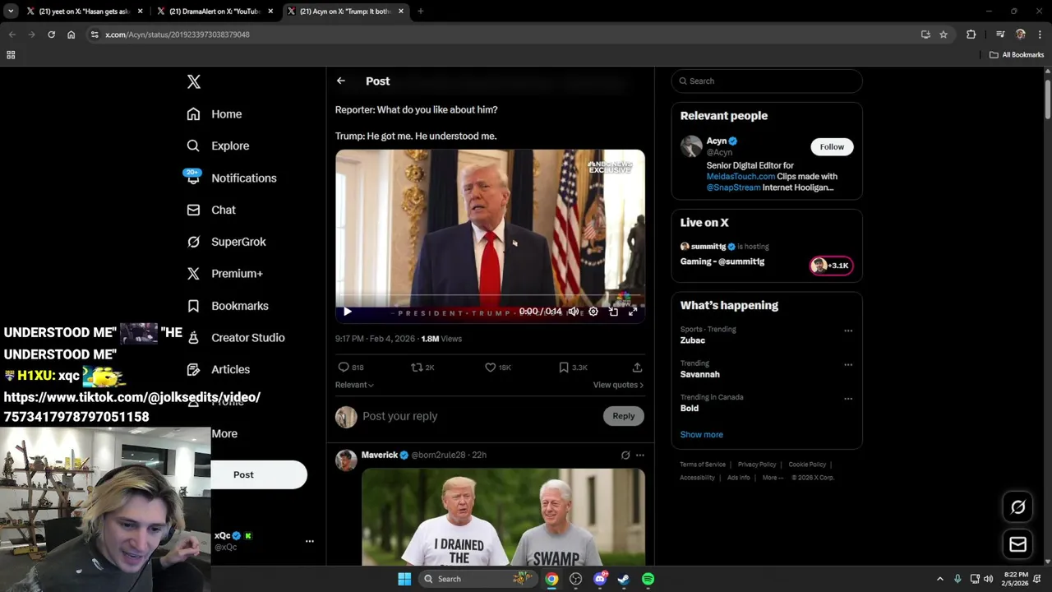Open options for Savannah trend
Screen dimensions: 1052x592
click(x=848, y=364)
